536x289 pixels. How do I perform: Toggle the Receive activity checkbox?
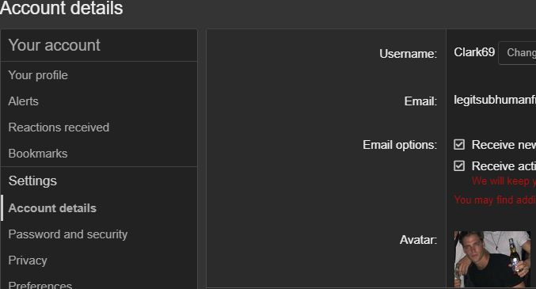coord(459,165)
